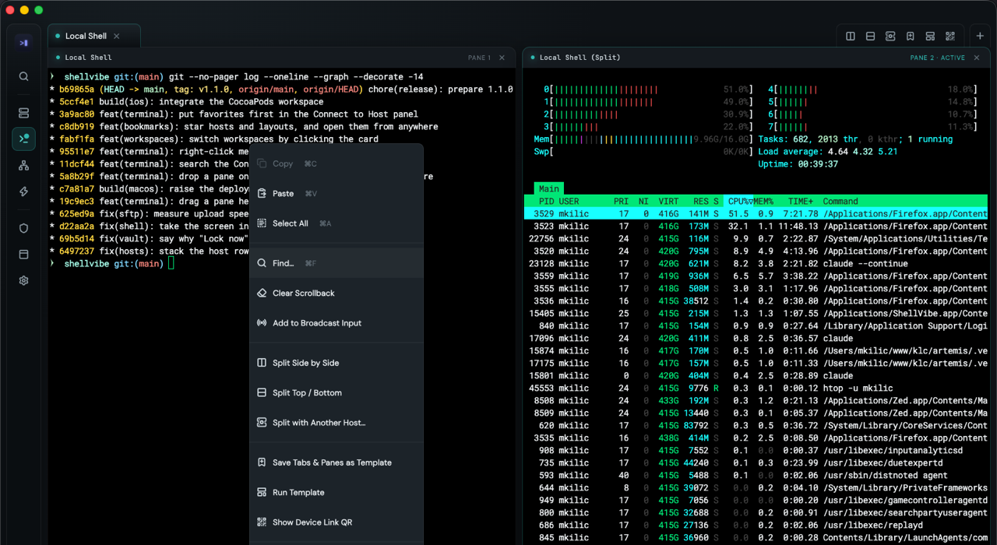997x545 pixels.
Task: Open the hosts list sidebar icon
Action: (23, 113)
